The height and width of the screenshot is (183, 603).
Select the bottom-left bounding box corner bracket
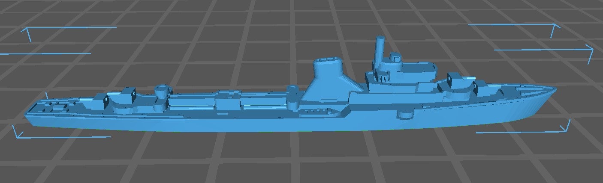coord(16,133)
